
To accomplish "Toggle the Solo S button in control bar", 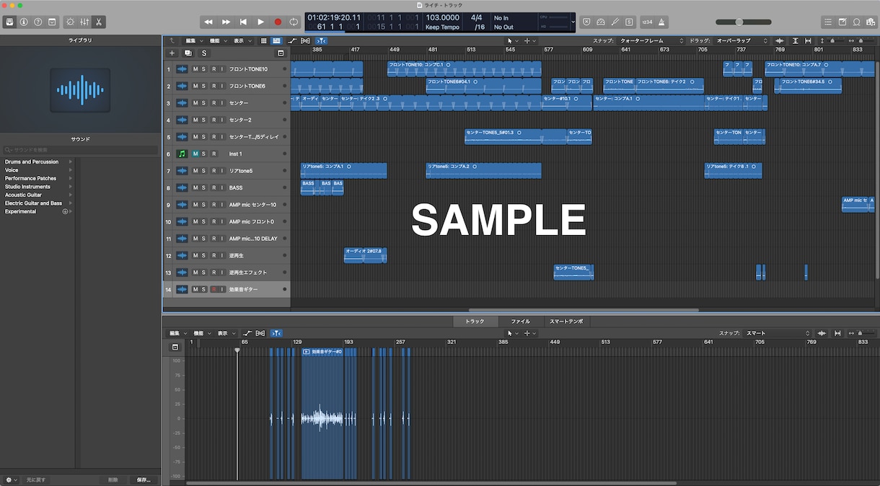I will [629, 22].
